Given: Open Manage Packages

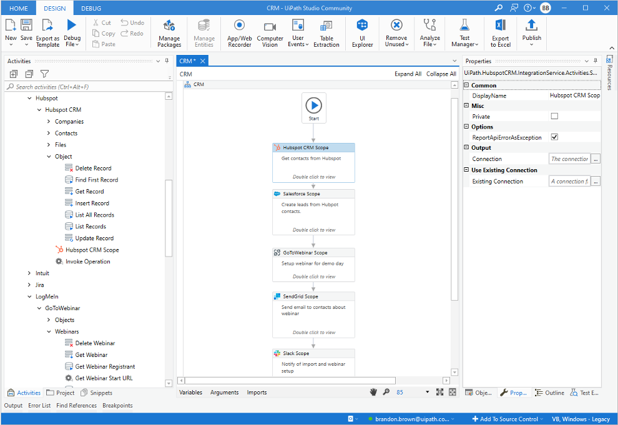Looking at the screenshot, I should pos(169,34).
